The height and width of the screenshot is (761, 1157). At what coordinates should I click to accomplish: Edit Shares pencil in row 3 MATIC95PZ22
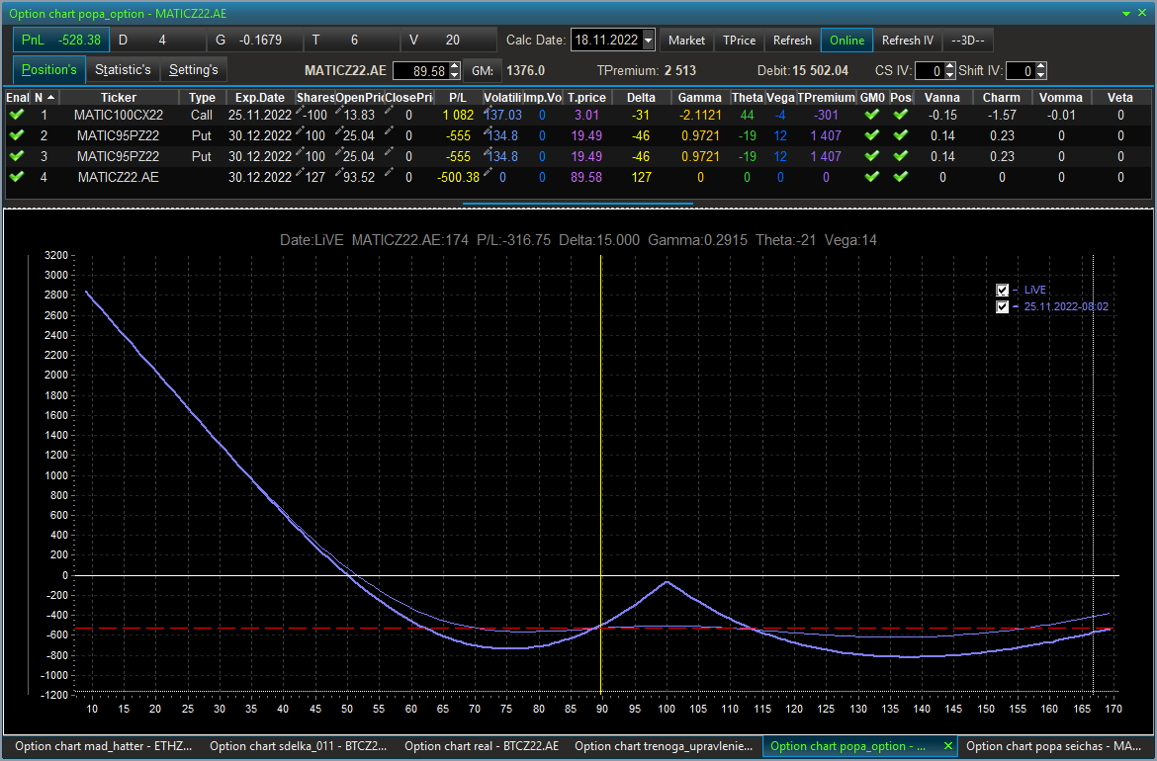(x=301, y=152)
